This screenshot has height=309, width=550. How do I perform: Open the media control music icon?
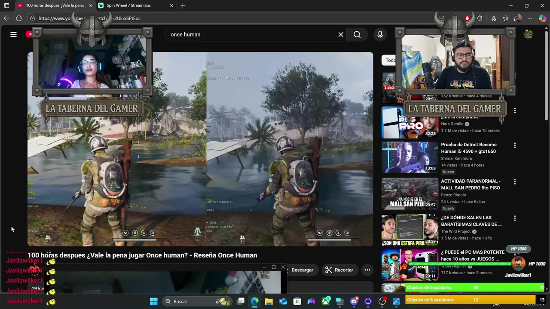click(493, 18)
